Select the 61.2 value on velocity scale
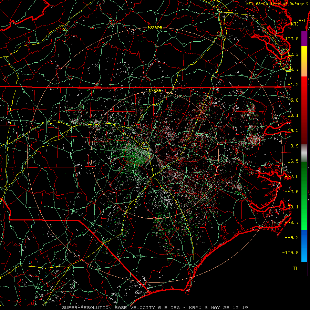Viewport: 310px width, 310px height. (293, 85)
